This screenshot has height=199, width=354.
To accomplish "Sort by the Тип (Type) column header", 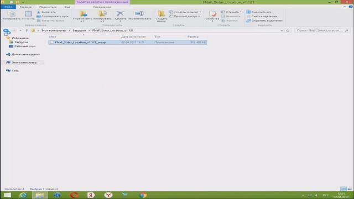I will tap(157, 36).
